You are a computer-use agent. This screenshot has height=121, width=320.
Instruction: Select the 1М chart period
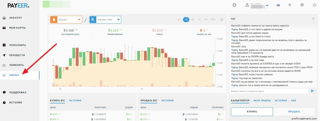coord(206,20)
